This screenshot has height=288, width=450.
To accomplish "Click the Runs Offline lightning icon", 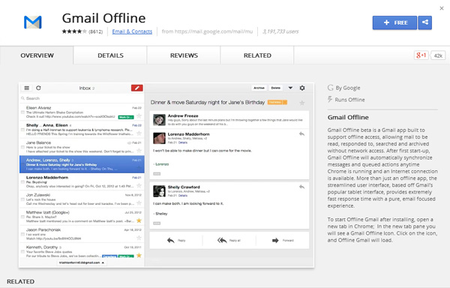I will point(330,100).
